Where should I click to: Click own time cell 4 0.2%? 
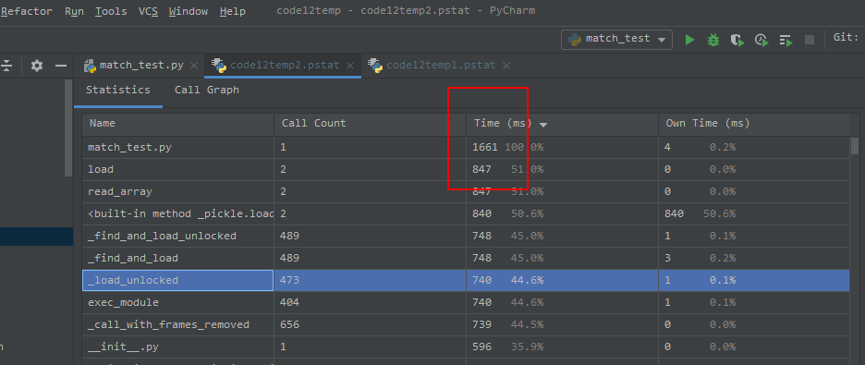(x=754, y=147)
